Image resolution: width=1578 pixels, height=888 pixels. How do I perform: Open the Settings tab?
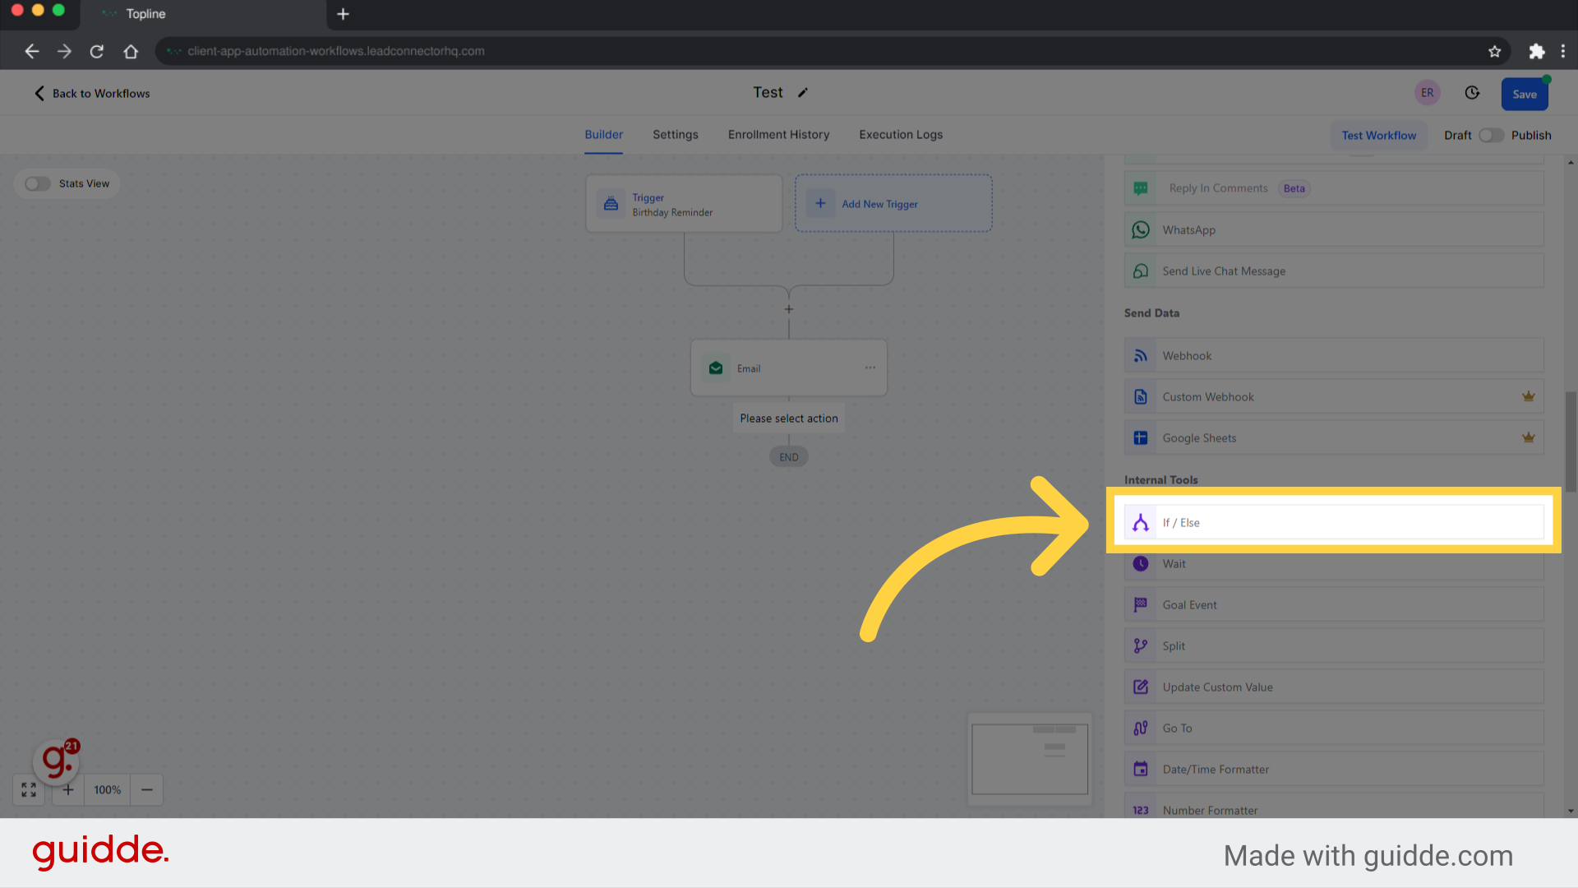676,135
